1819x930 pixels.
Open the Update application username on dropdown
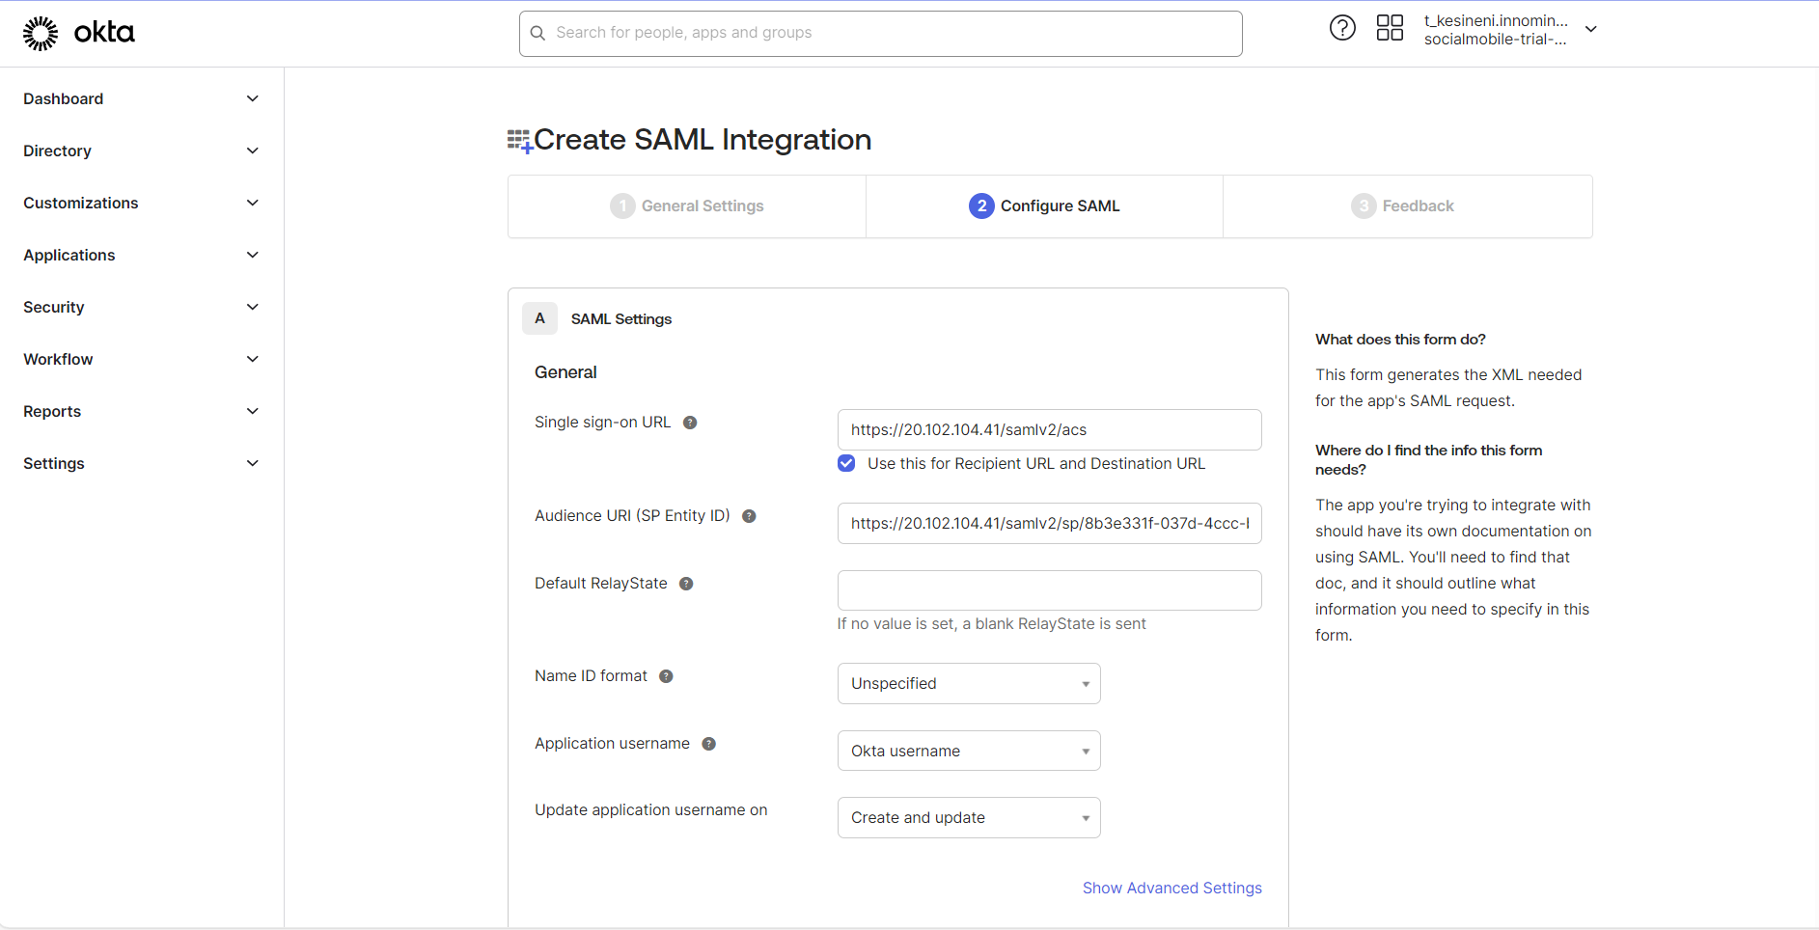968,817
